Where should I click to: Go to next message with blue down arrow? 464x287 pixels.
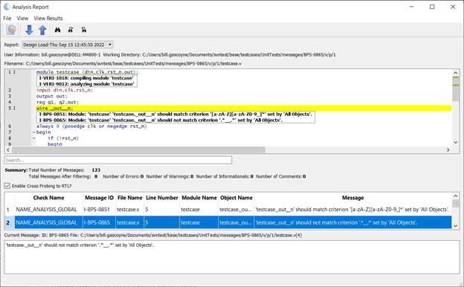(x=29, y=30)
